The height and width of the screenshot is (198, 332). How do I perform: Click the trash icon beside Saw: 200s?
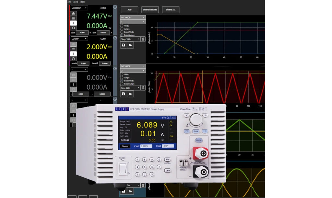point(143,88)
